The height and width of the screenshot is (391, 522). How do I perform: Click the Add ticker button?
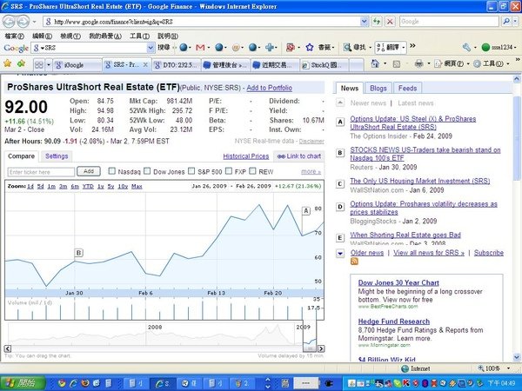coord(89,171)
